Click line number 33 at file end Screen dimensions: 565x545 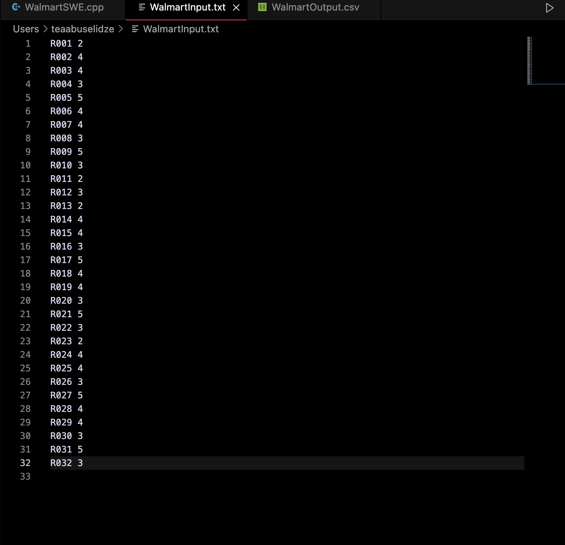point(26,477)
